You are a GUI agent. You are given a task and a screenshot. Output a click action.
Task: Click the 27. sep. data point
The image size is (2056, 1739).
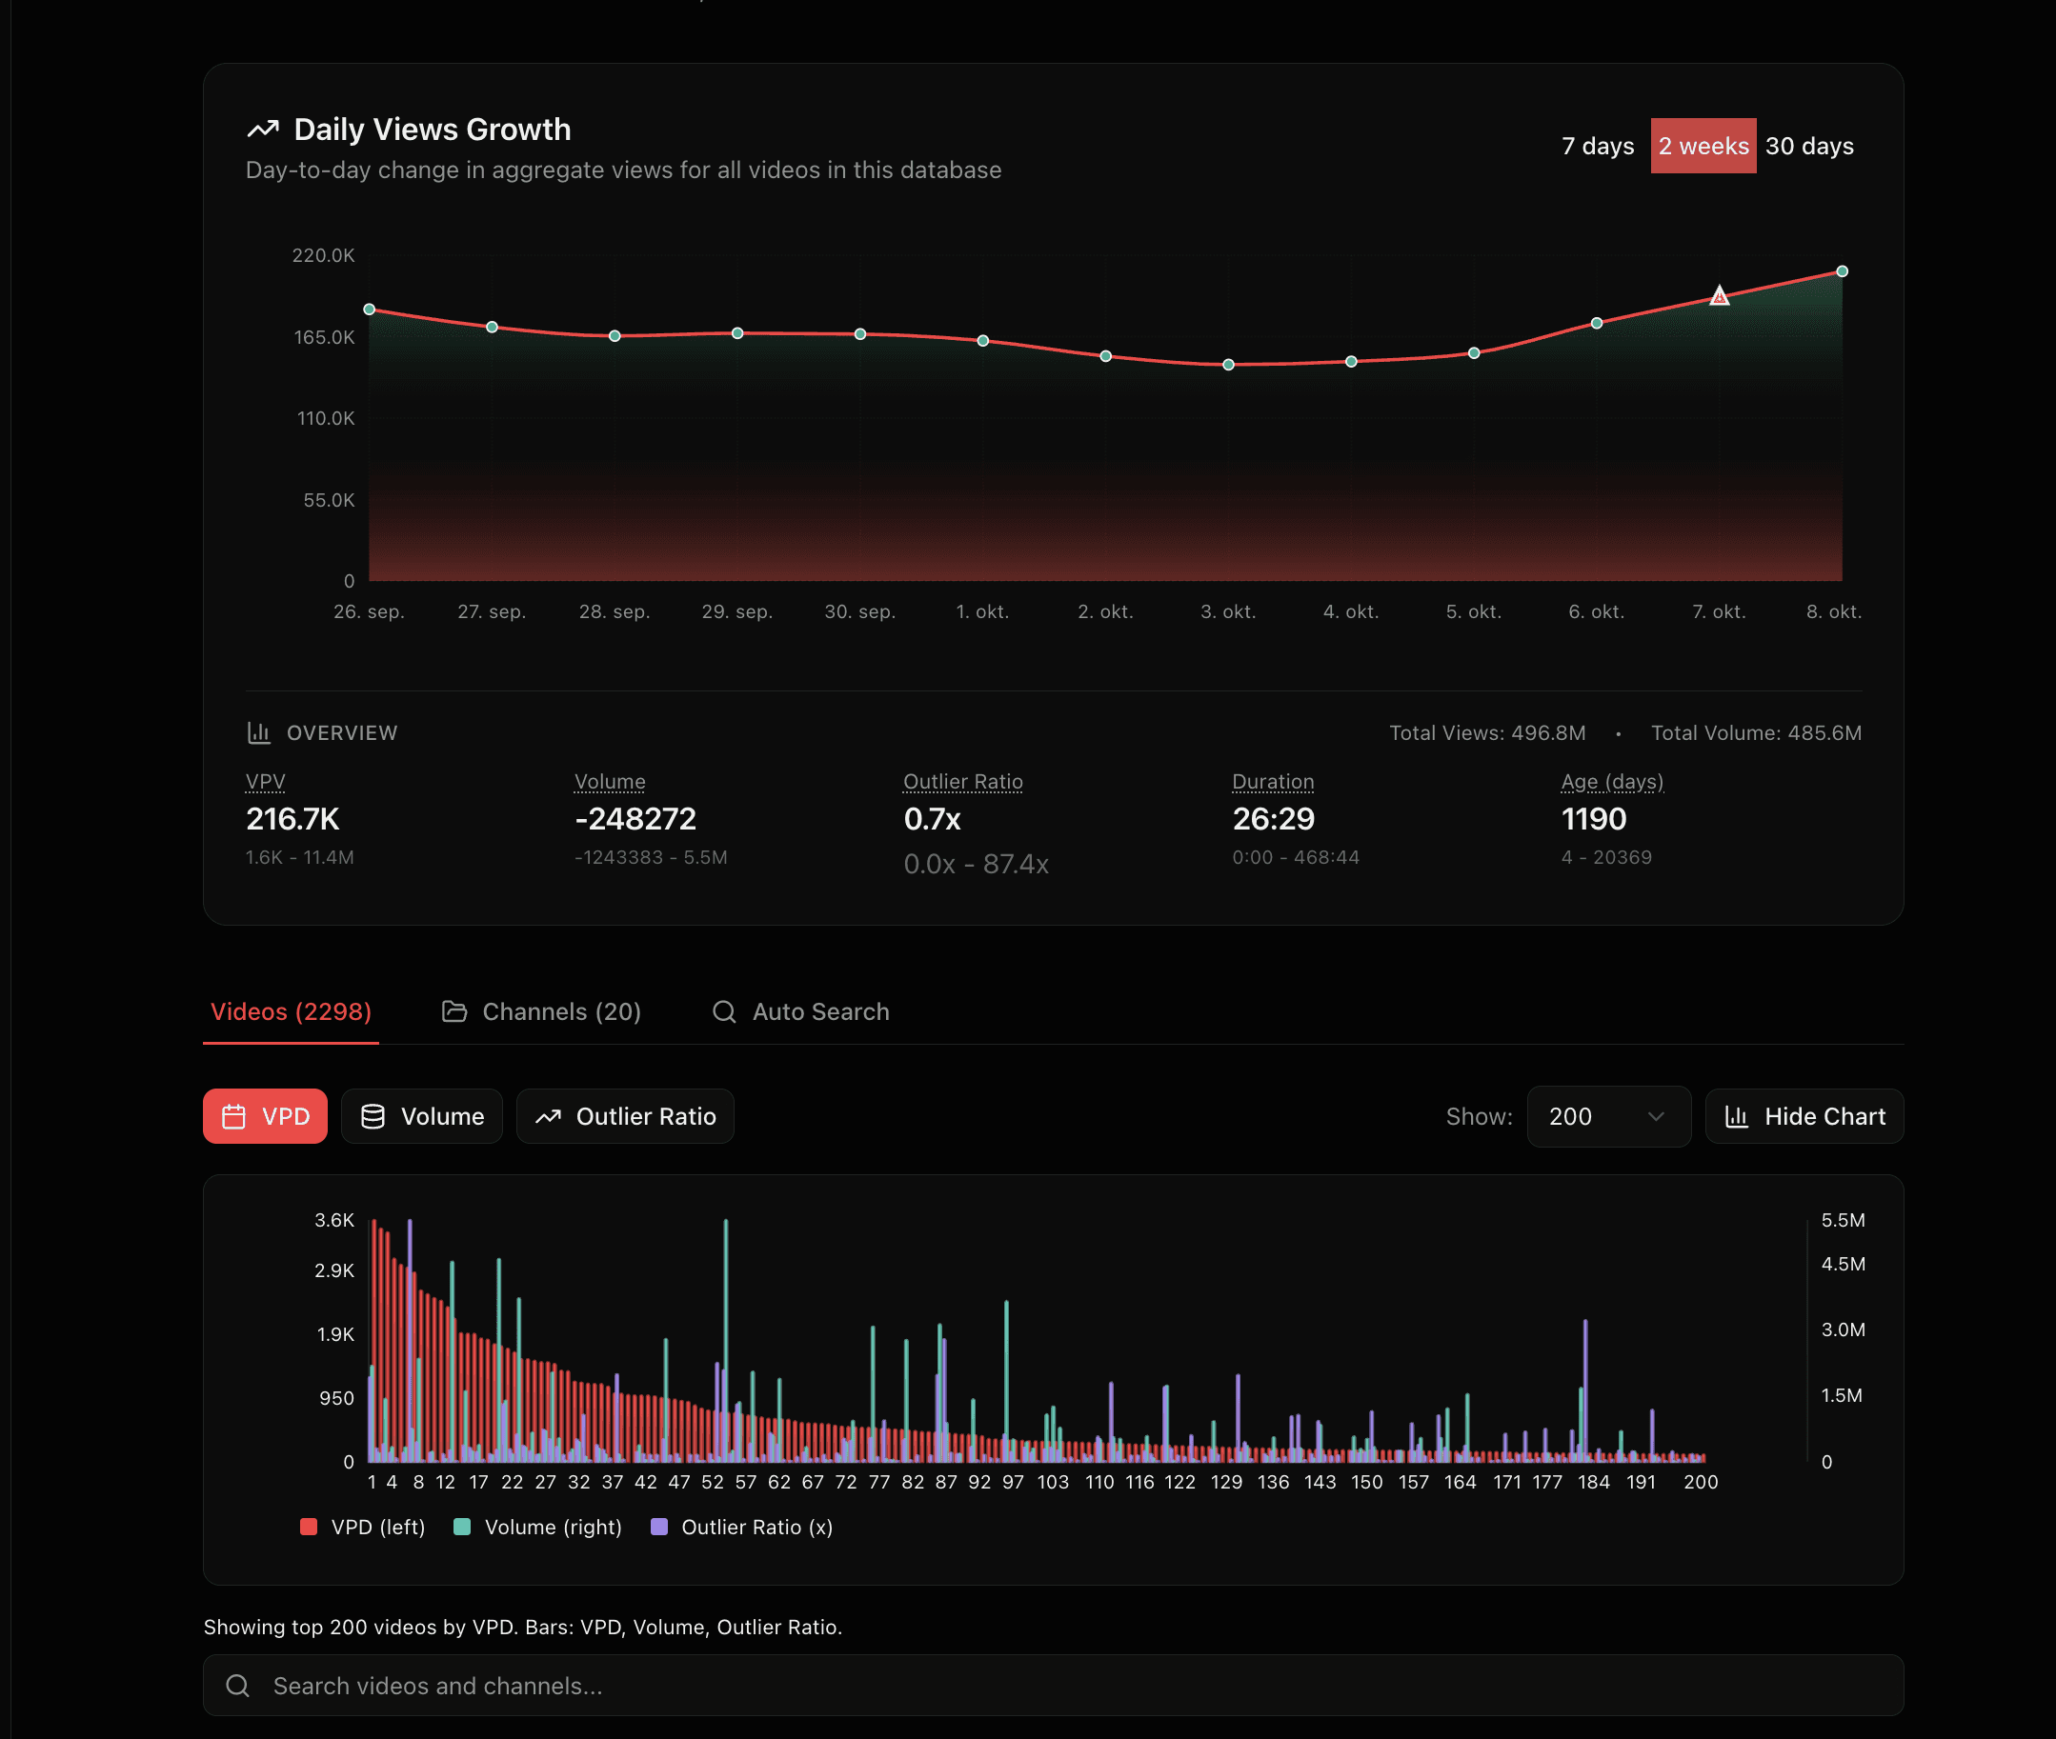click(x=492, y=328)
